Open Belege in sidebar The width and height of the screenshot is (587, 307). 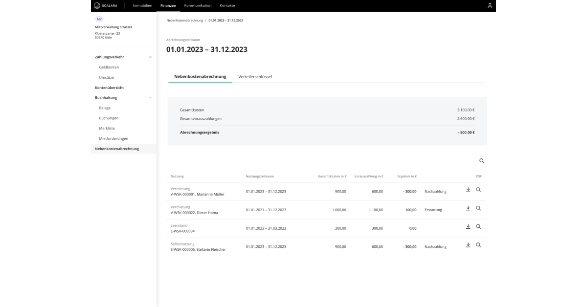tap(105, 108)
